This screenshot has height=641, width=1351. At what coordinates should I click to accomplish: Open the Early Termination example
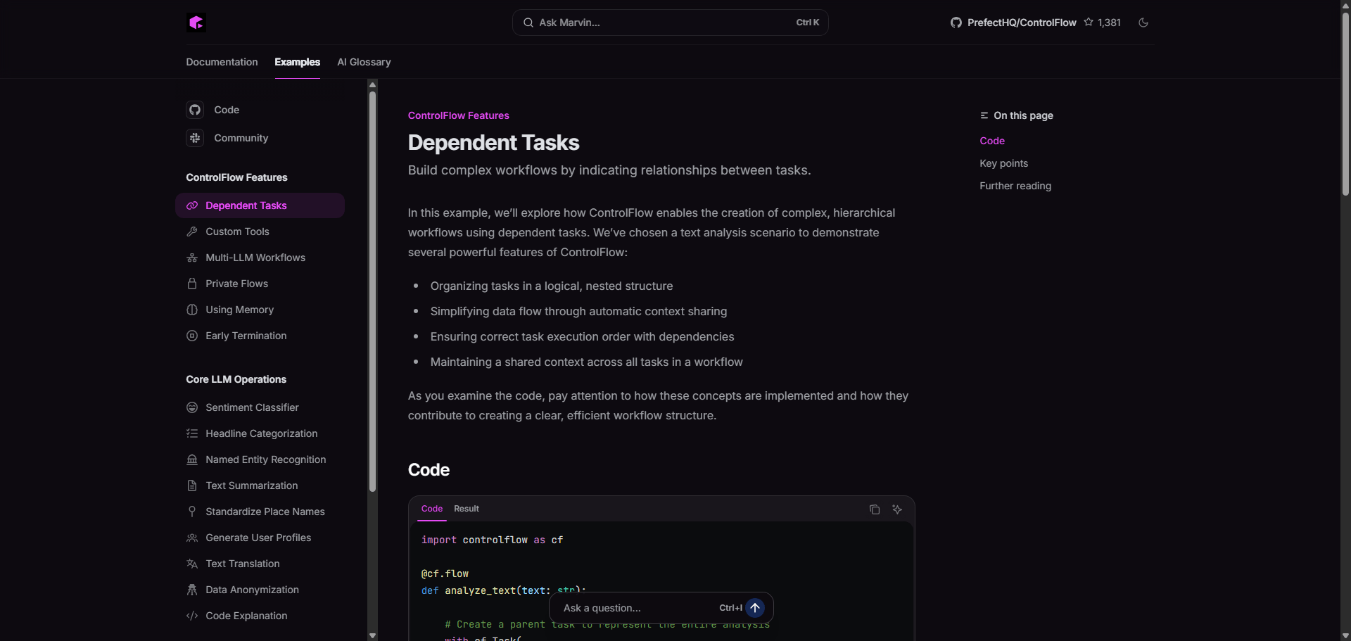tap(246, 336)
